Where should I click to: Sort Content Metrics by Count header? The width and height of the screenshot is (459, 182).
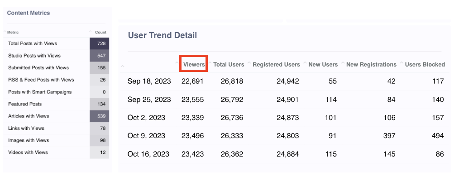[100, 33]
